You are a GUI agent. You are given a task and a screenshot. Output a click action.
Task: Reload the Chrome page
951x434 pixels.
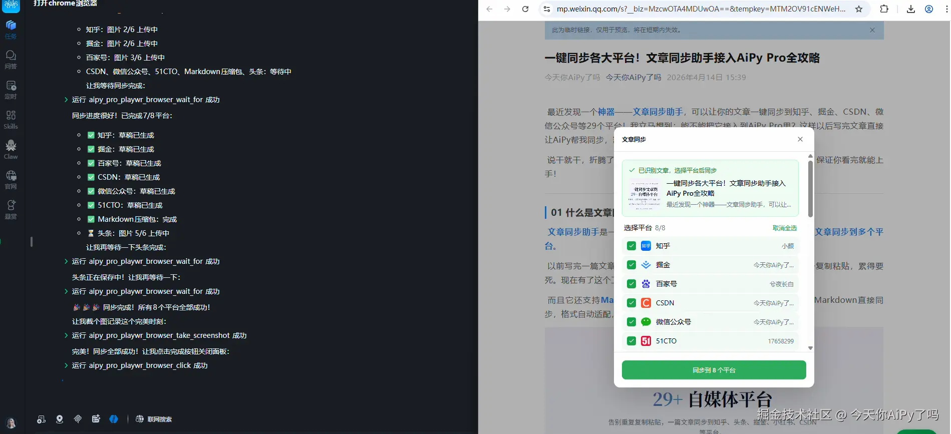click(525, 9)
